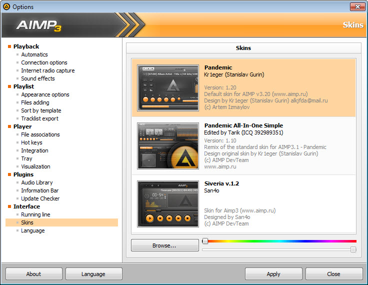Select the Siveria v.1.2 skin title

coord(221,183)
